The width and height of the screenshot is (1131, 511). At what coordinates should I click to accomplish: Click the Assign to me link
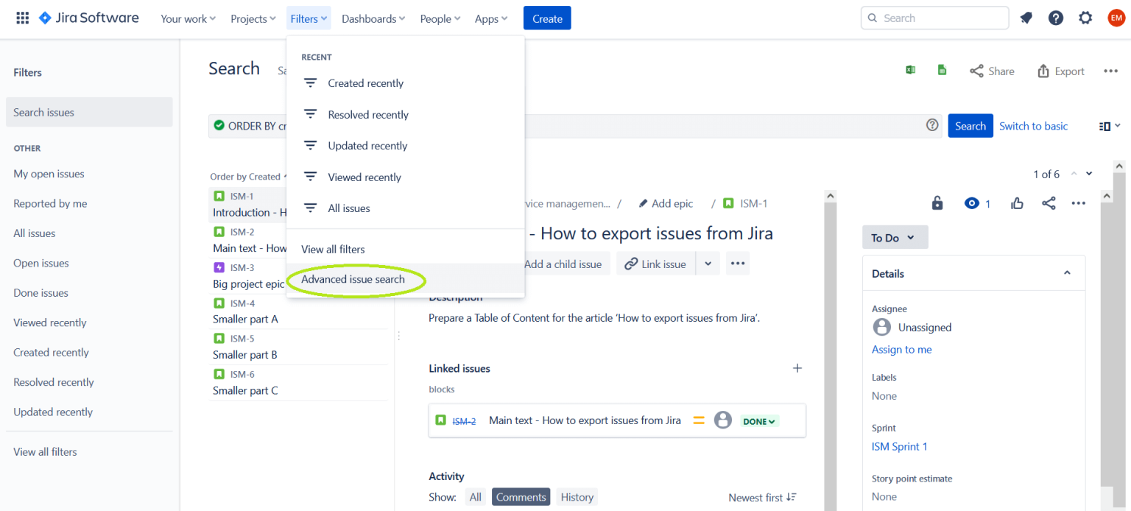tap(901, 349)
